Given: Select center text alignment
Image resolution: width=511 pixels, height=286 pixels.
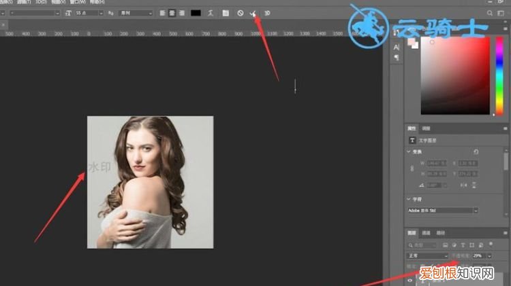Looking at the screenshot, I should tap(173, 13).
